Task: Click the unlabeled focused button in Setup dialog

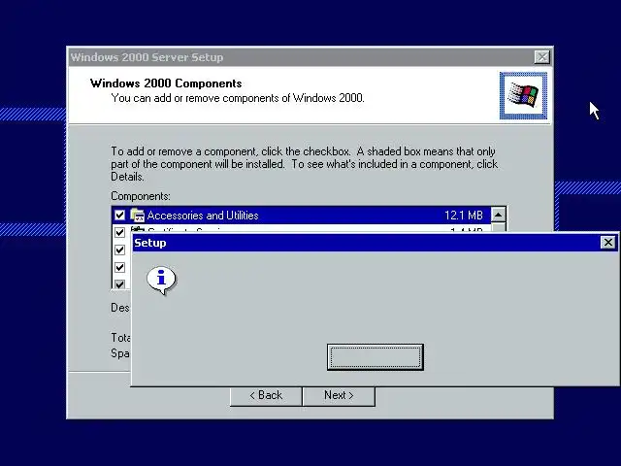Action: click(376, 357)
